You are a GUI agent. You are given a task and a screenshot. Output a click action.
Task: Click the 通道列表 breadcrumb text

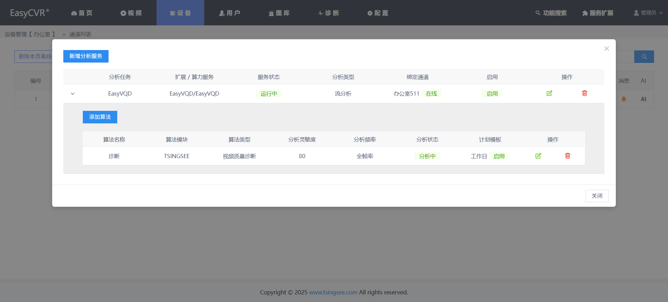pyautogui.click(x=80, y=34)
